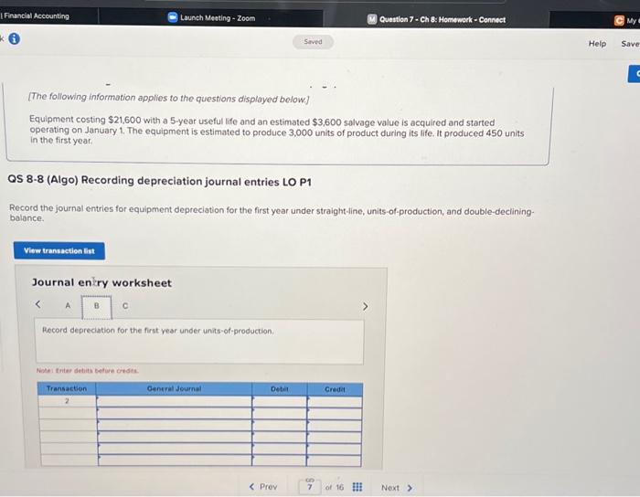Open last General Journal account dropdown
This screenshot has height=497, width=640.
click(x=175, y=460)
